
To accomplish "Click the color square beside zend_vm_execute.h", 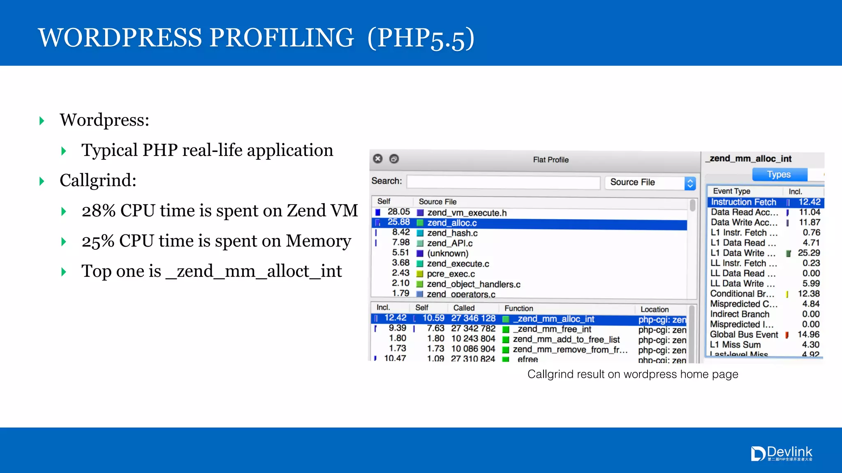I will point(420,213).
